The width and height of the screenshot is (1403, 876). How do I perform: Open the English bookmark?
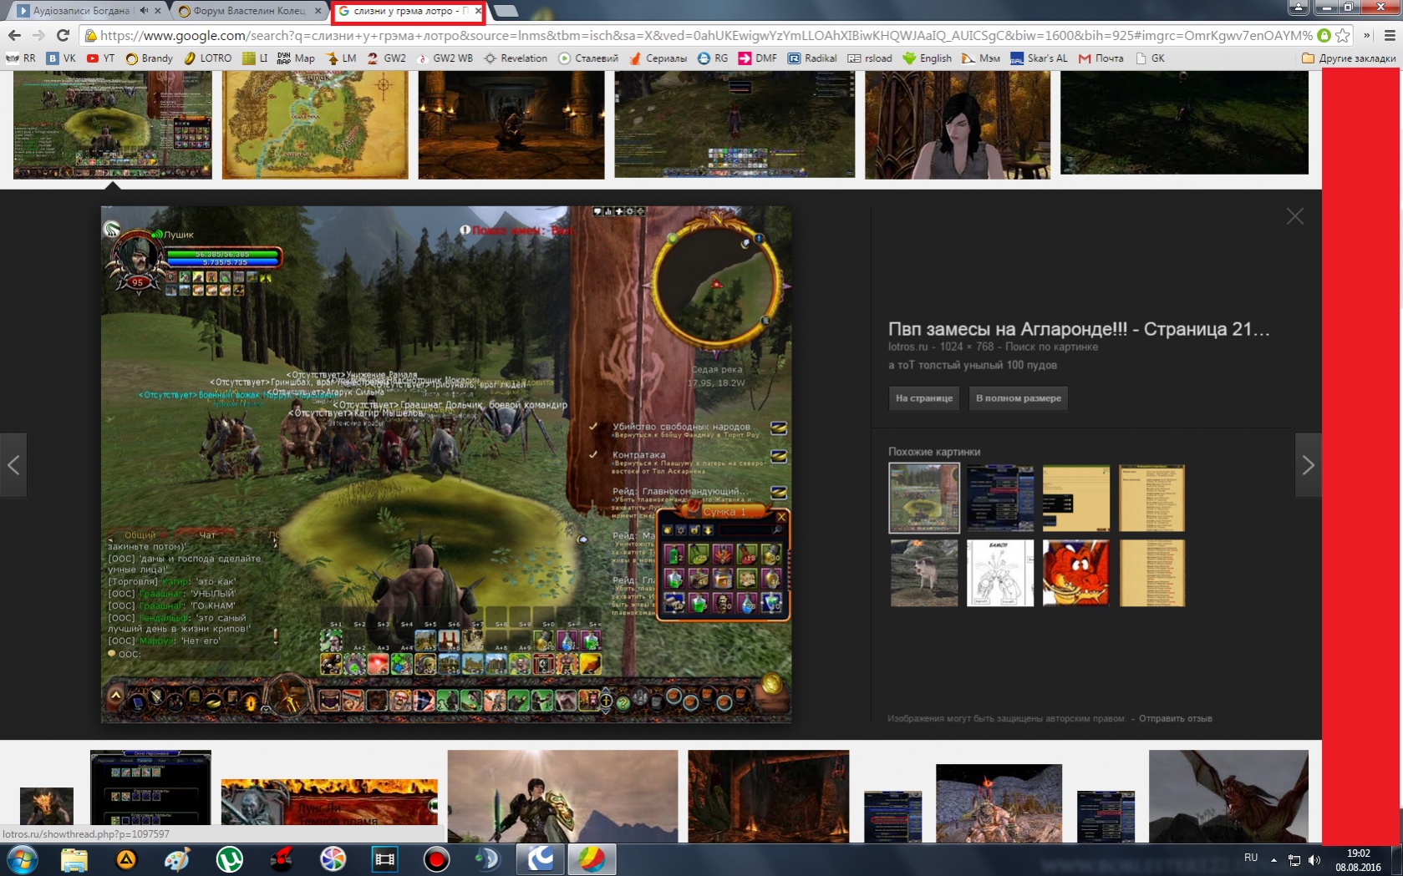[927, 58]
